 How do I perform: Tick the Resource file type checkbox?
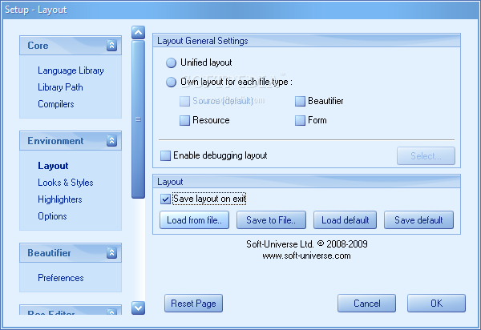click(184, 120)
